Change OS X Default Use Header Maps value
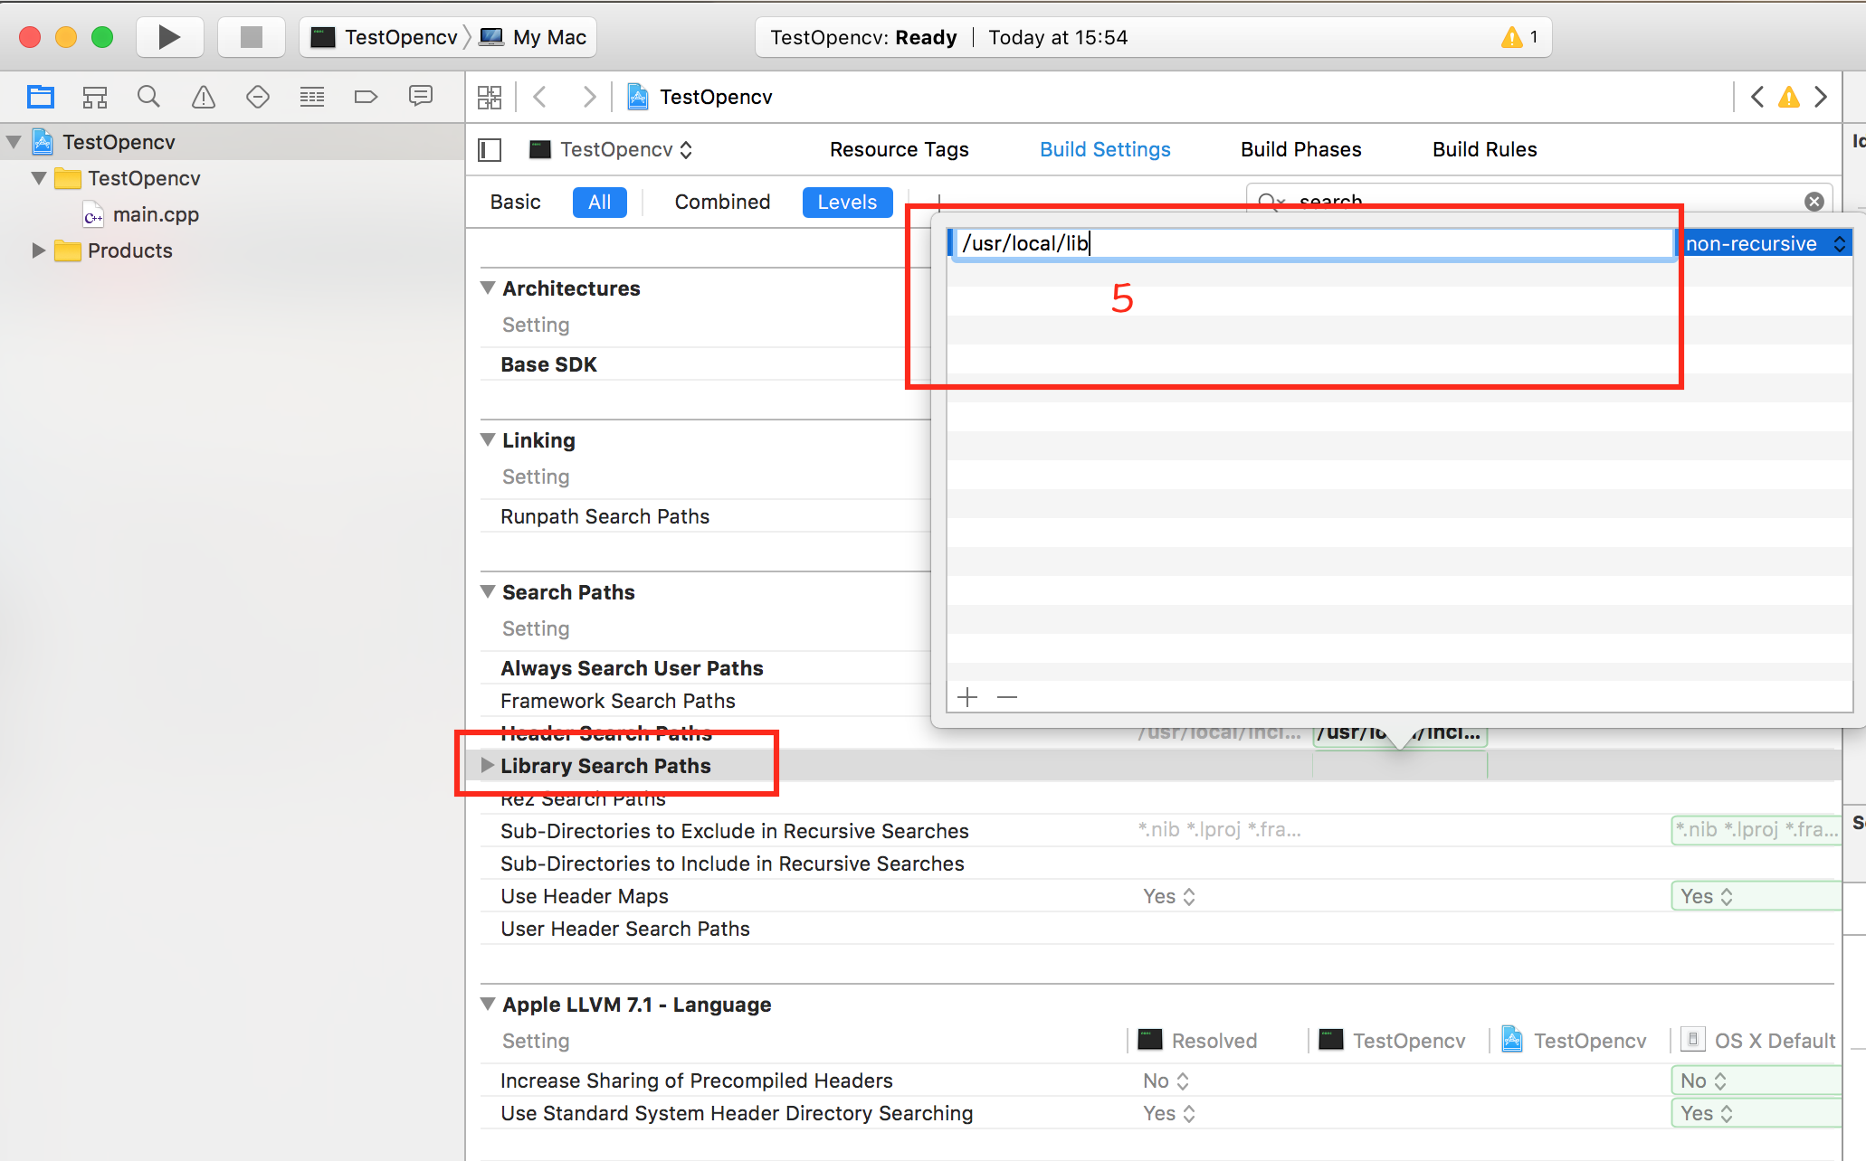Viewport: 1866px width, 1161px height. pos(1756,896)
